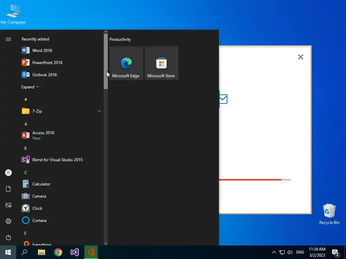The width and height of the screenshot is (346, 259).
Task: Click the Power button in Start menu
Action: 8,237
